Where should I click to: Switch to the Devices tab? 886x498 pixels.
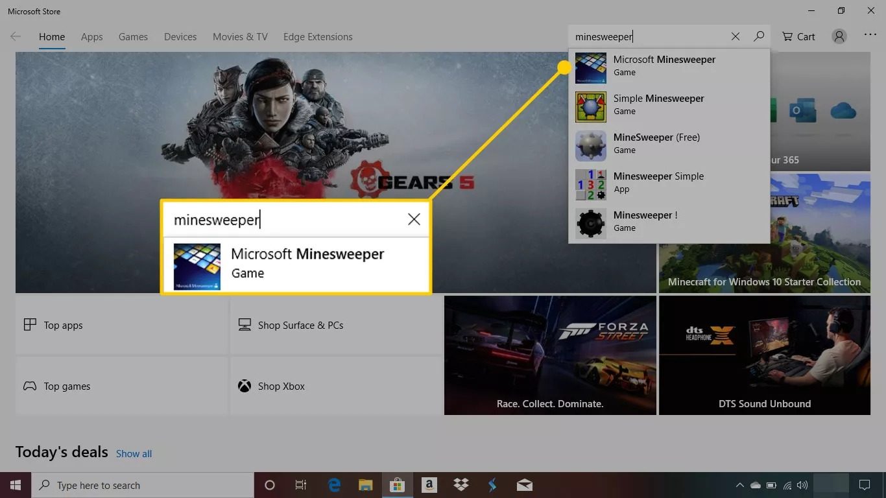180,37
